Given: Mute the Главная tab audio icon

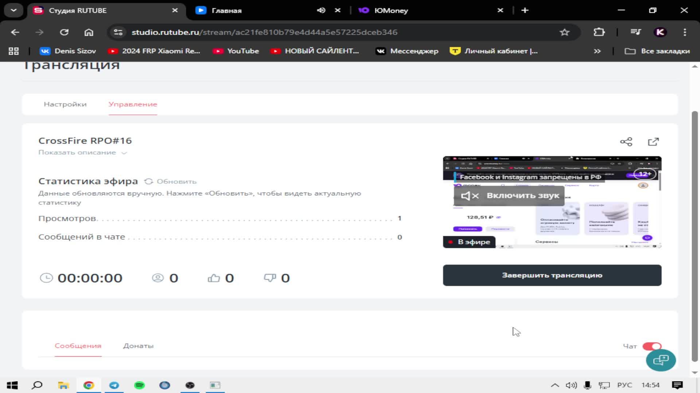Looking at the screenshot, I should 321,10.
